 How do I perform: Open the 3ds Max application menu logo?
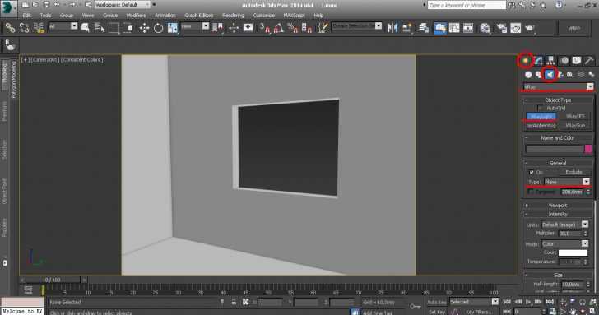pyautogui.click(x=8, y=8)
